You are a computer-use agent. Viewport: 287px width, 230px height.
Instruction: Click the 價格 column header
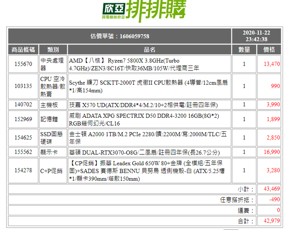(269, 49)
